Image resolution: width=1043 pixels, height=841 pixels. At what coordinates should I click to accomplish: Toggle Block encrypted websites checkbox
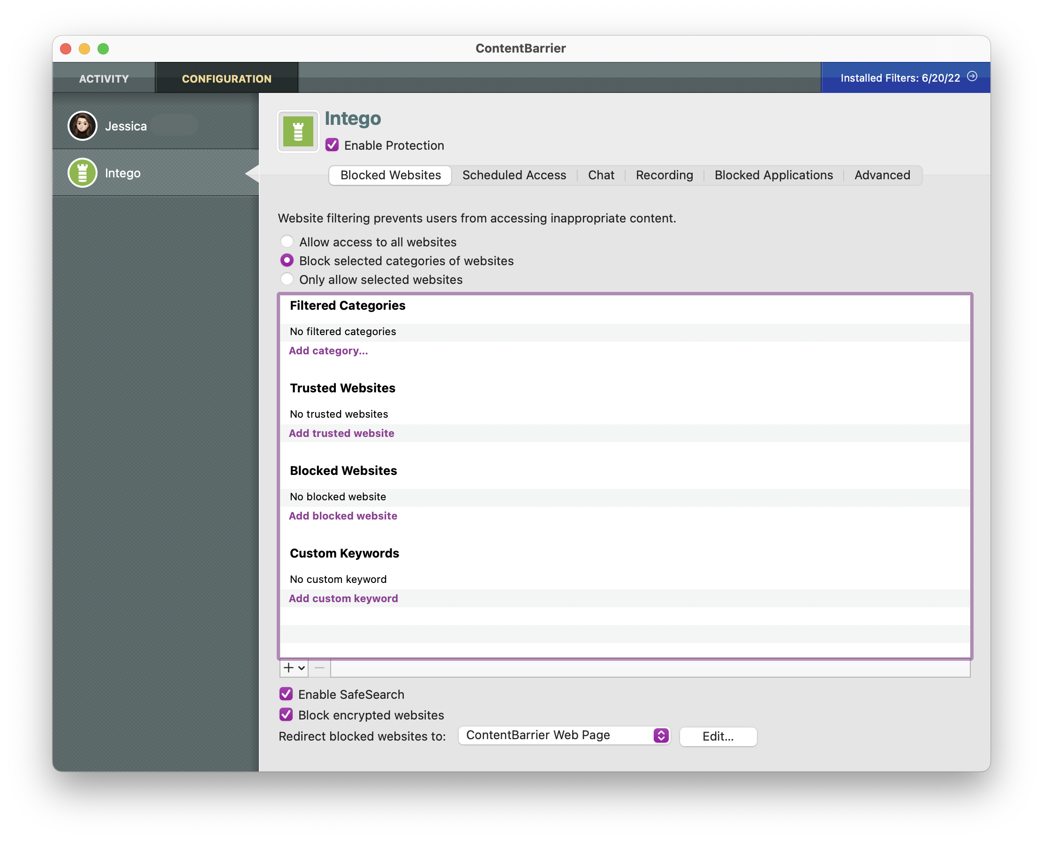[x=286, y=715]
